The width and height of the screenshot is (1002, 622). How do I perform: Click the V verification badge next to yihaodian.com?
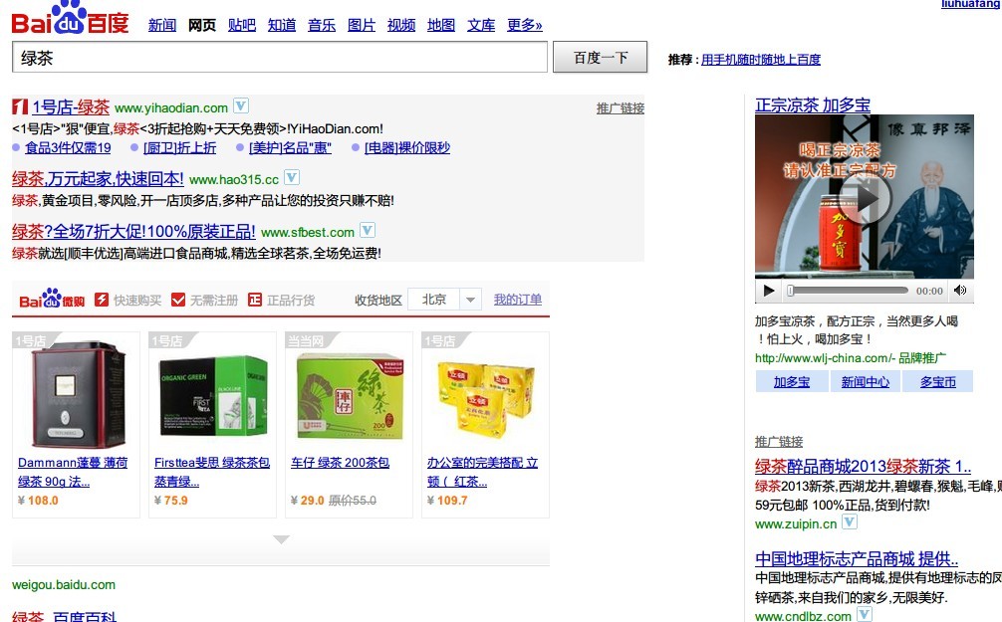pyautogui.click(x=240, y=105)
